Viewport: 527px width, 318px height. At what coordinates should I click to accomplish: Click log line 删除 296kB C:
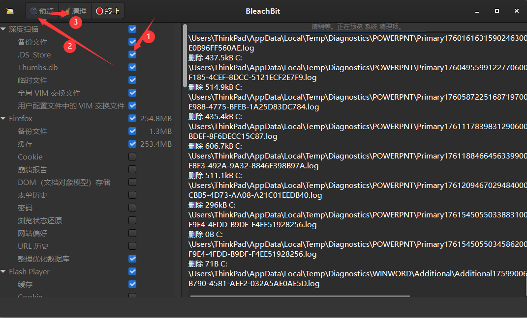coord(212,205)
